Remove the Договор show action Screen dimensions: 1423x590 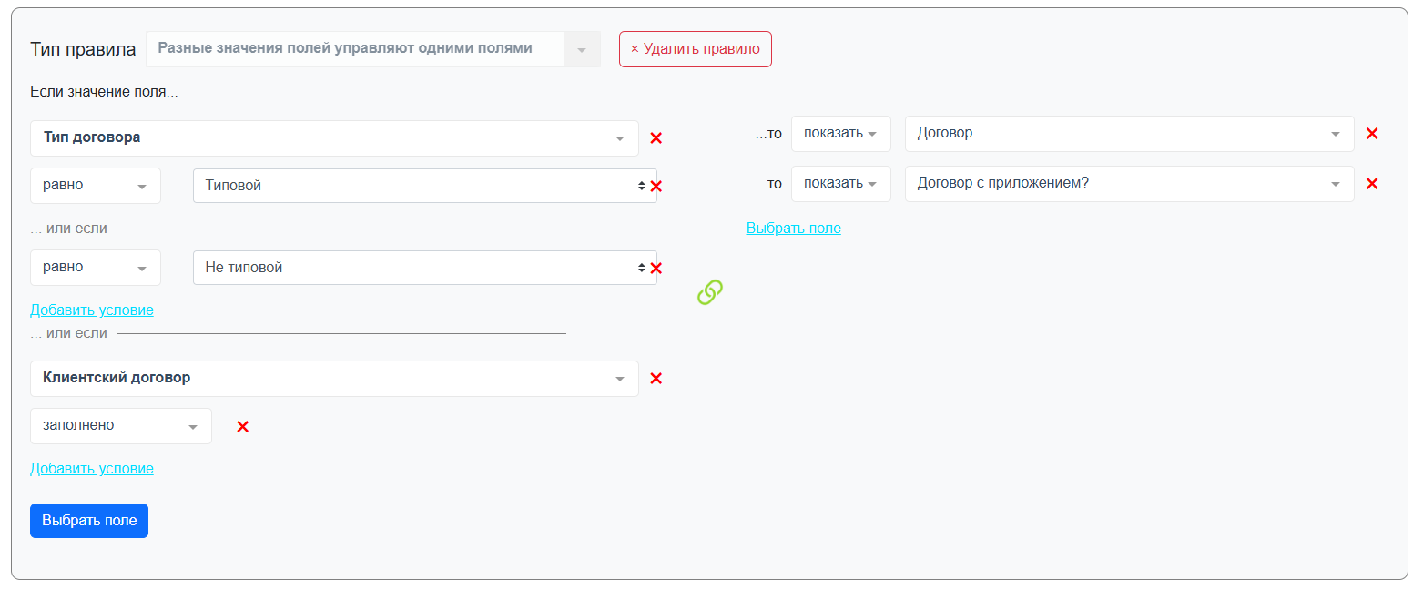click(x=1372, y=134)
